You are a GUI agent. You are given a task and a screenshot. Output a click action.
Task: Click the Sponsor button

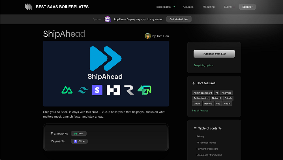pos(247,7)
